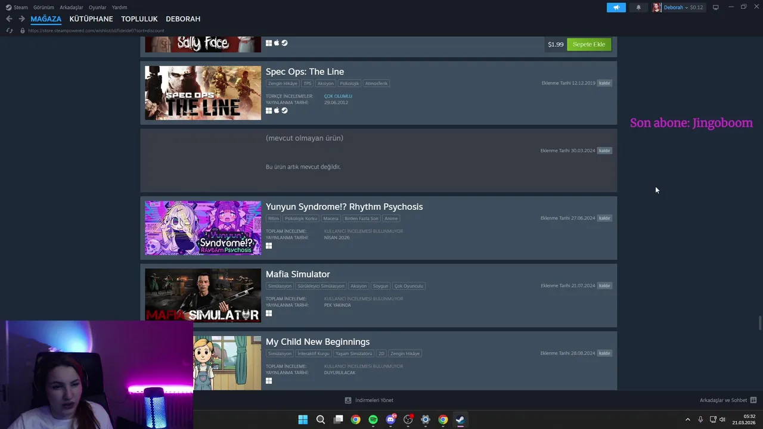The height and width of the screenshot is (429, 763).
Task: Remove the unavailable product with kaldır
Action: [x=604, y=151]
